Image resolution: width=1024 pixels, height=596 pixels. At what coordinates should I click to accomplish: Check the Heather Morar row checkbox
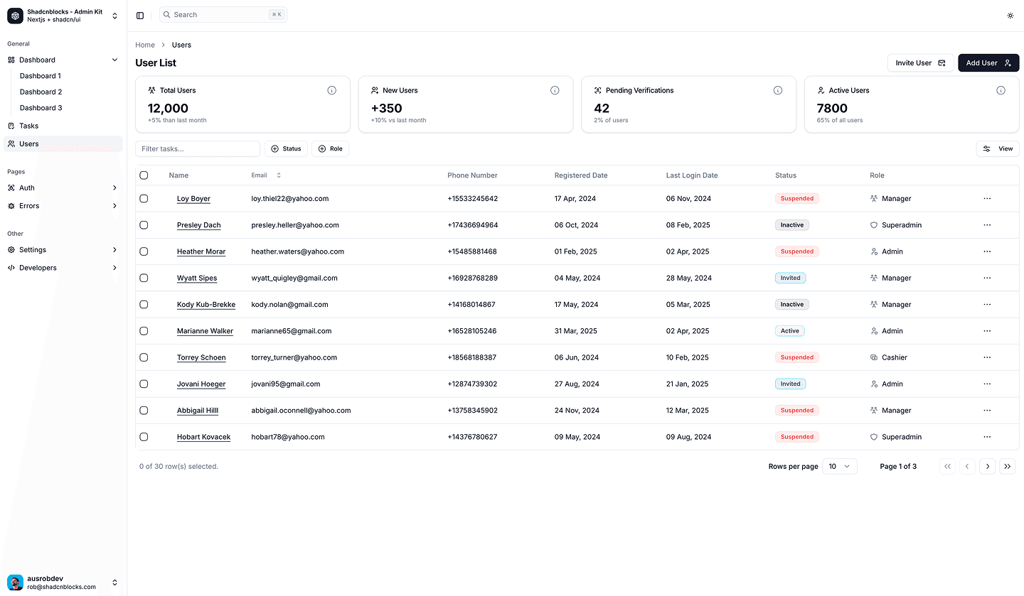click(x=144, y=251)
